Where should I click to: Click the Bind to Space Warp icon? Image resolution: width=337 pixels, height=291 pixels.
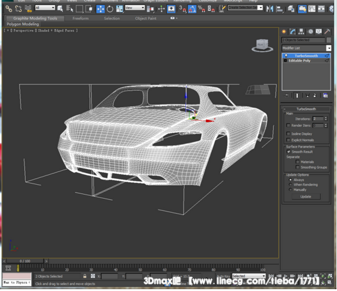pyautogui.click(x=28, y=8)
